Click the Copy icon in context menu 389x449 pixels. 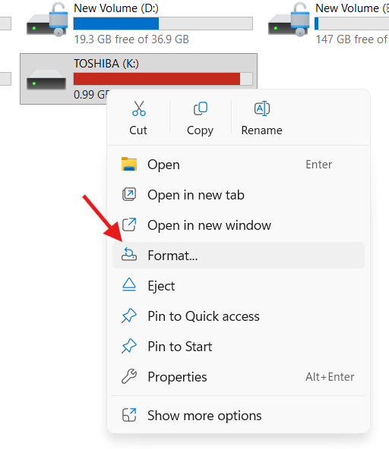click(x=201, y=108)
